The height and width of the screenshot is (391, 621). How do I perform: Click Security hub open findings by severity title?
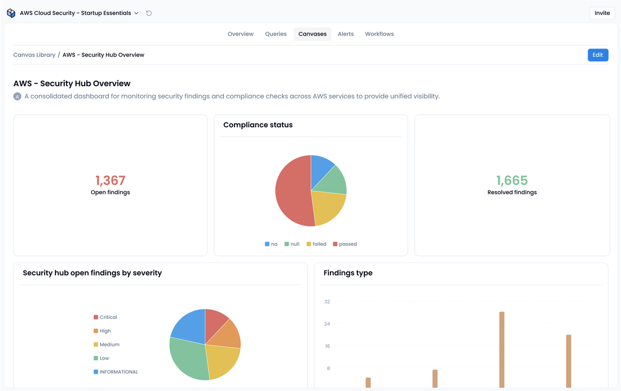pos(92,273)
